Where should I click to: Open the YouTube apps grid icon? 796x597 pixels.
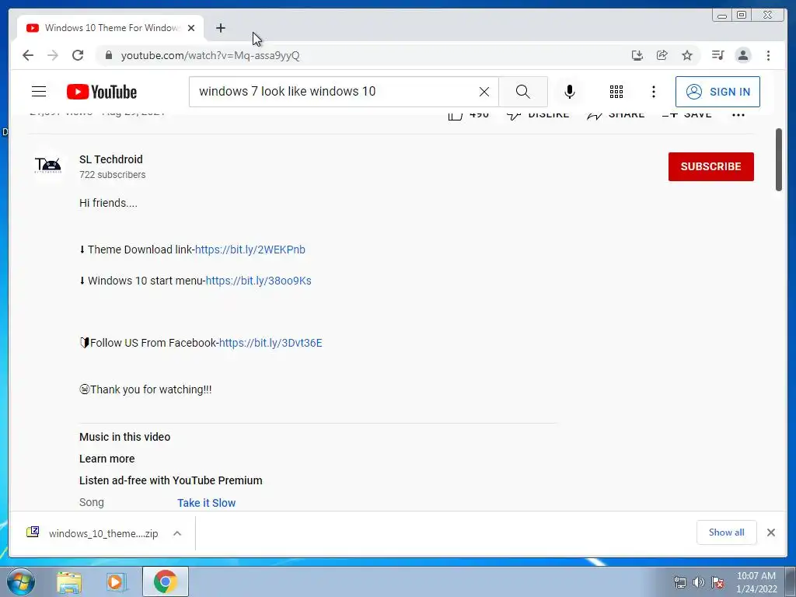[x=616, y=92]
